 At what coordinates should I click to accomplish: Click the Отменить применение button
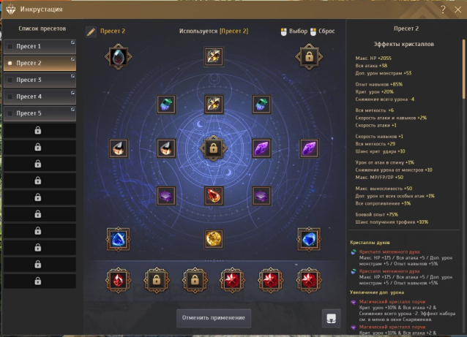point(214,318)
